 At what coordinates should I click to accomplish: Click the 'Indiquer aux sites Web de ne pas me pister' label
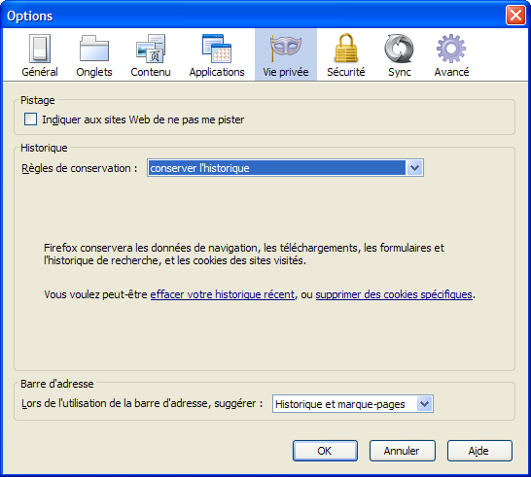point(143,119)
